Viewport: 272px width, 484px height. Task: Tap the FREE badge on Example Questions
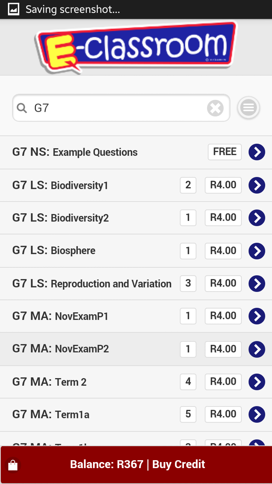pyautogui.click(x=224, y=152)
